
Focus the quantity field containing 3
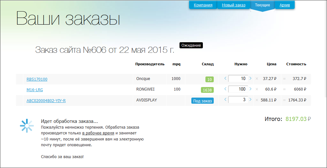point(238,100)
